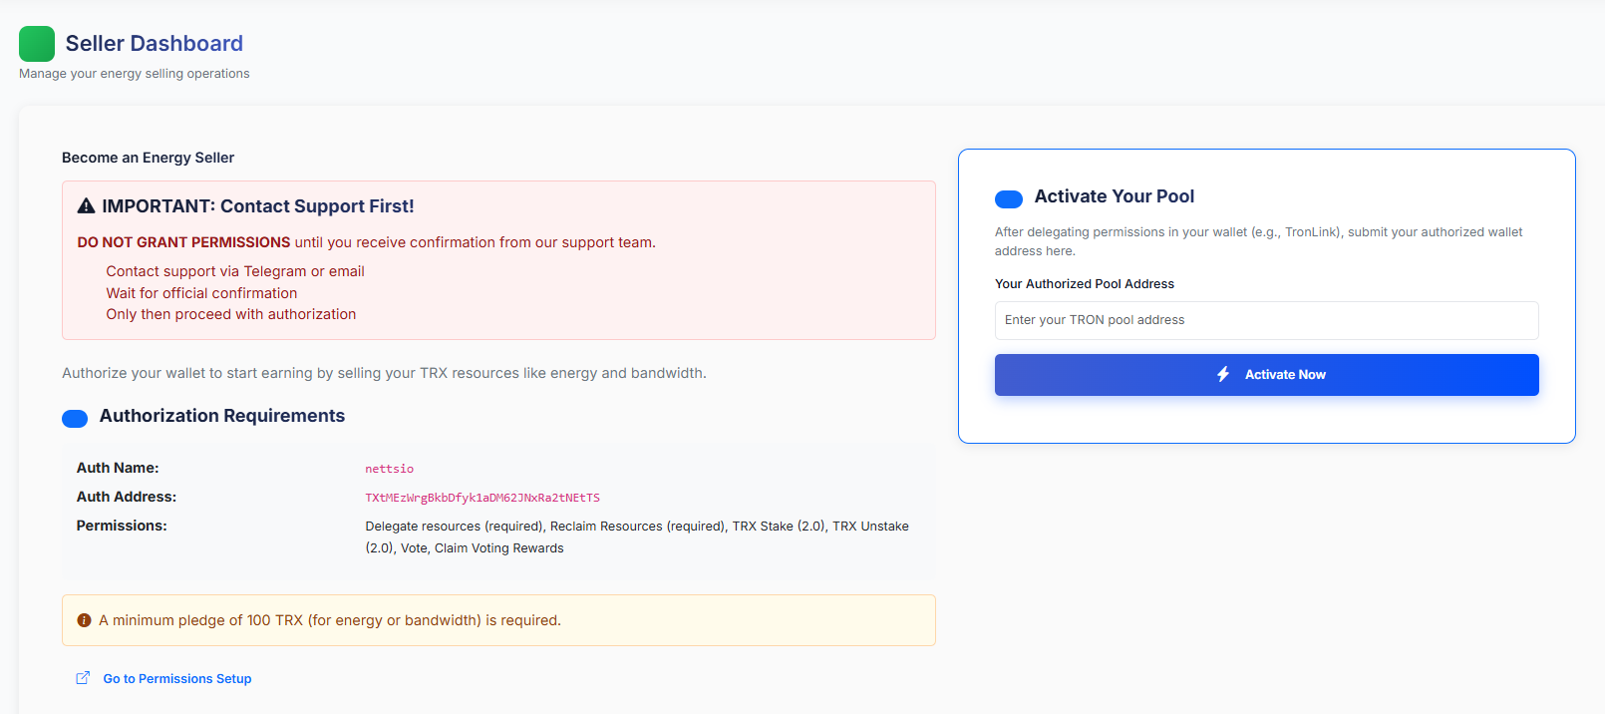This screenshot has height=714, width=1605.
Task: Click the lightning bolt icon on Activate Now
Action: coord(1223,375)
